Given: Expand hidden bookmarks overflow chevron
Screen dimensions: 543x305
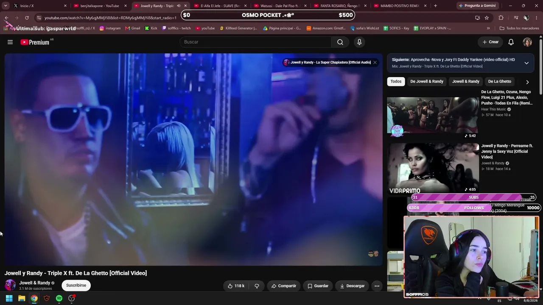Looking at the screenshot, I should coord(488,28).
